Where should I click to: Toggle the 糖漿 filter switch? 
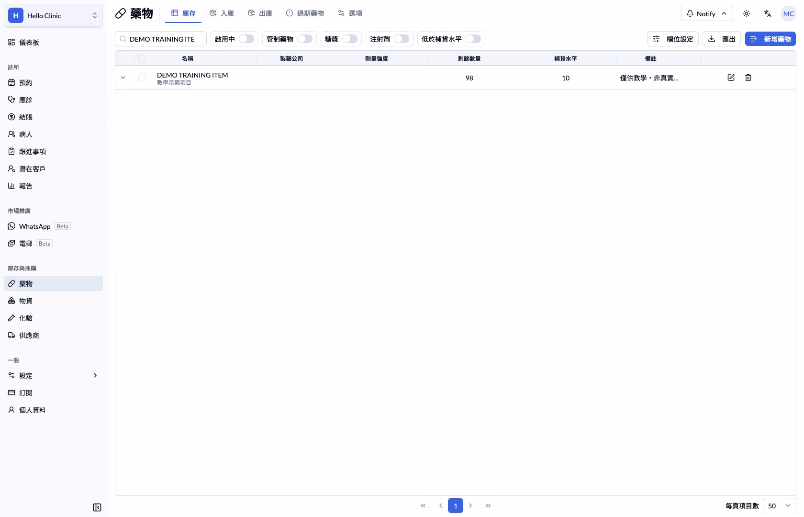350,39
